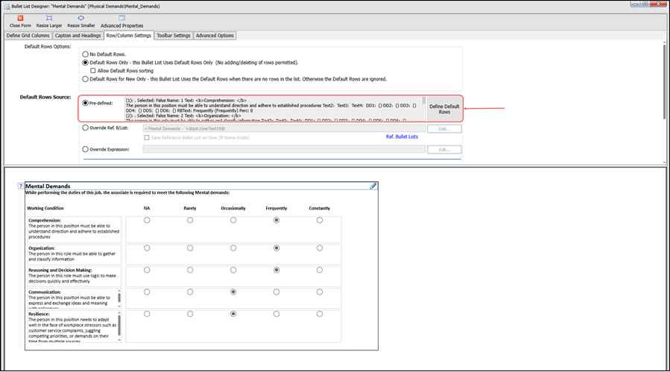
Task: Set Organization to Constantly
Action: tap(320, 248)
